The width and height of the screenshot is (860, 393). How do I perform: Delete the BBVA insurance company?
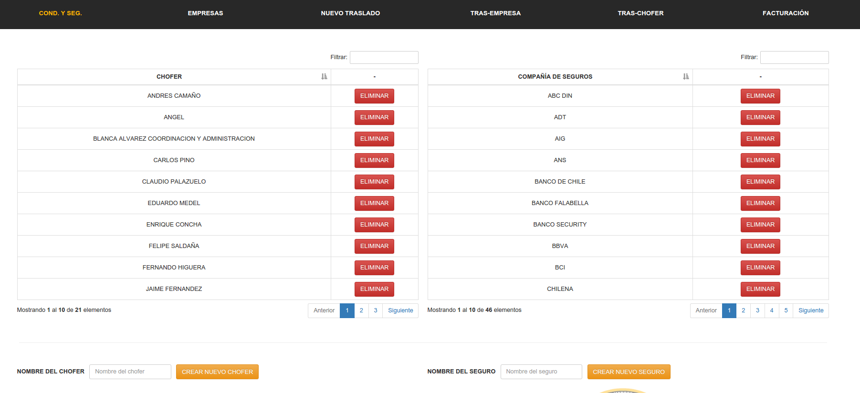click(x=760, y=246)
